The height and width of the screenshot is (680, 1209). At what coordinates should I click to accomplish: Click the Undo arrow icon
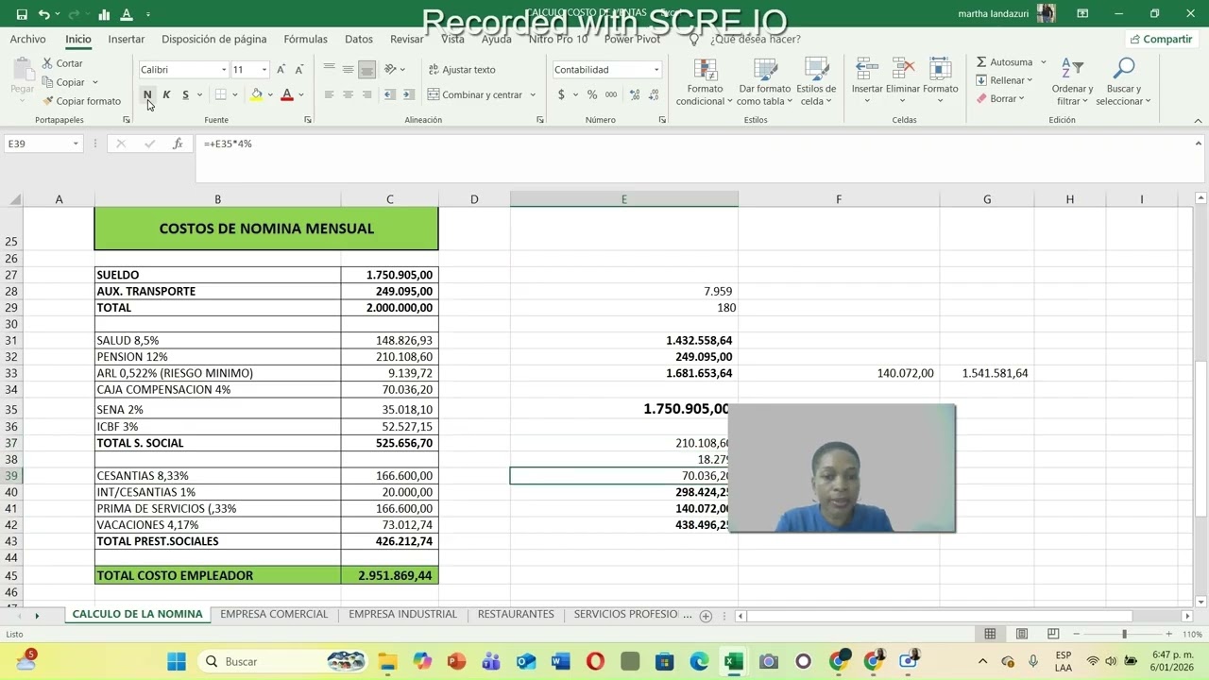[x=43, y=14]
